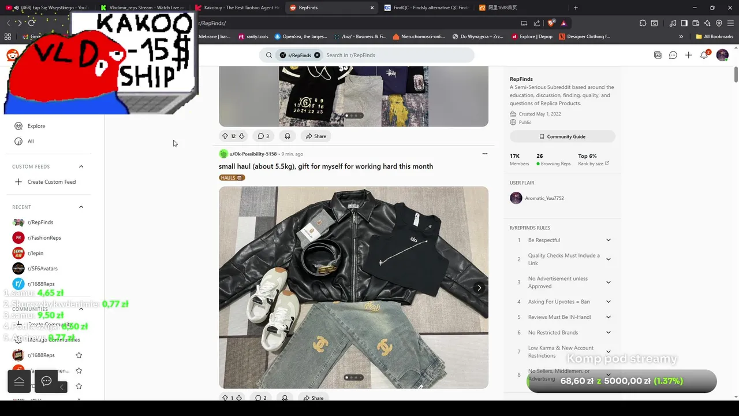
Task: Open the three-dot menu on Ok-Possibility-5158's post
Action: pos(484,154)
